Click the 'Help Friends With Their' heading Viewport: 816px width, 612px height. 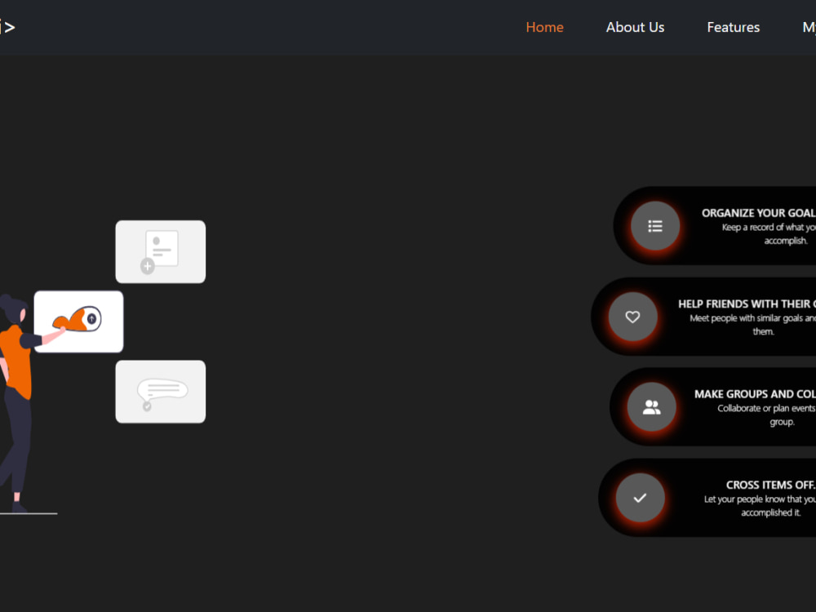click(x=747, y=304)
